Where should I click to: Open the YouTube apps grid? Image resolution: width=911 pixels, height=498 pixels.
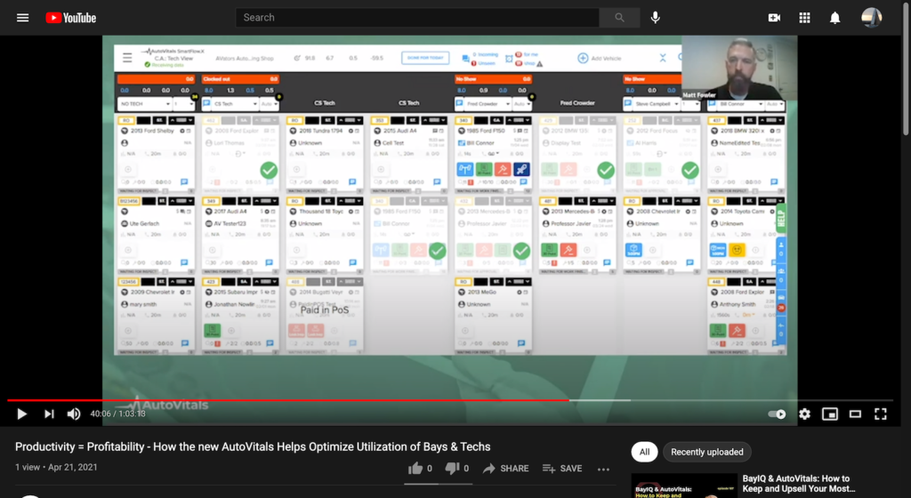[804, 18]
